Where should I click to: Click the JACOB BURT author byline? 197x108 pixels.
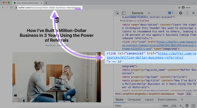(x=50, y=46)
